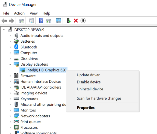Click Properties in the context menu
This screenshot has height=134, width=157.
[86, 108]
